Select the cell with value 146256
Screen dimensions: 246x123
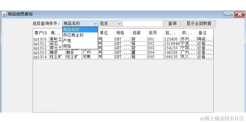(x=172, y=52)
